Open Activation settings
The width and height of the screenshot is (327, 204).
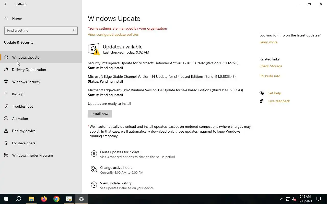41,119
